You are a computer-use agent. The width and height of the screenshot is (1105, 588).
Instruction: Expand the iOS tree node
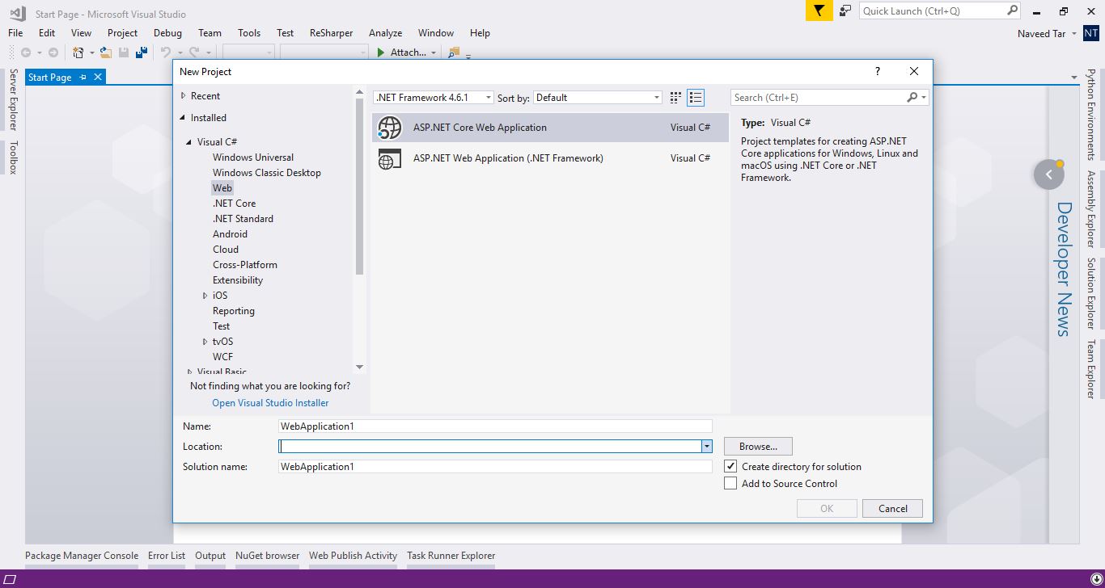(205, 296)
